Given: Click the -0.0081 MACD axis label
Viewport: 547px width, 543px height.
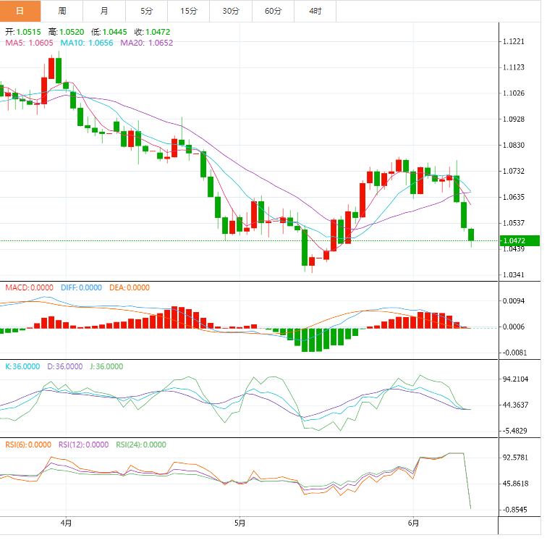Looking at the screenshot, I should click(x=514, y=353).
